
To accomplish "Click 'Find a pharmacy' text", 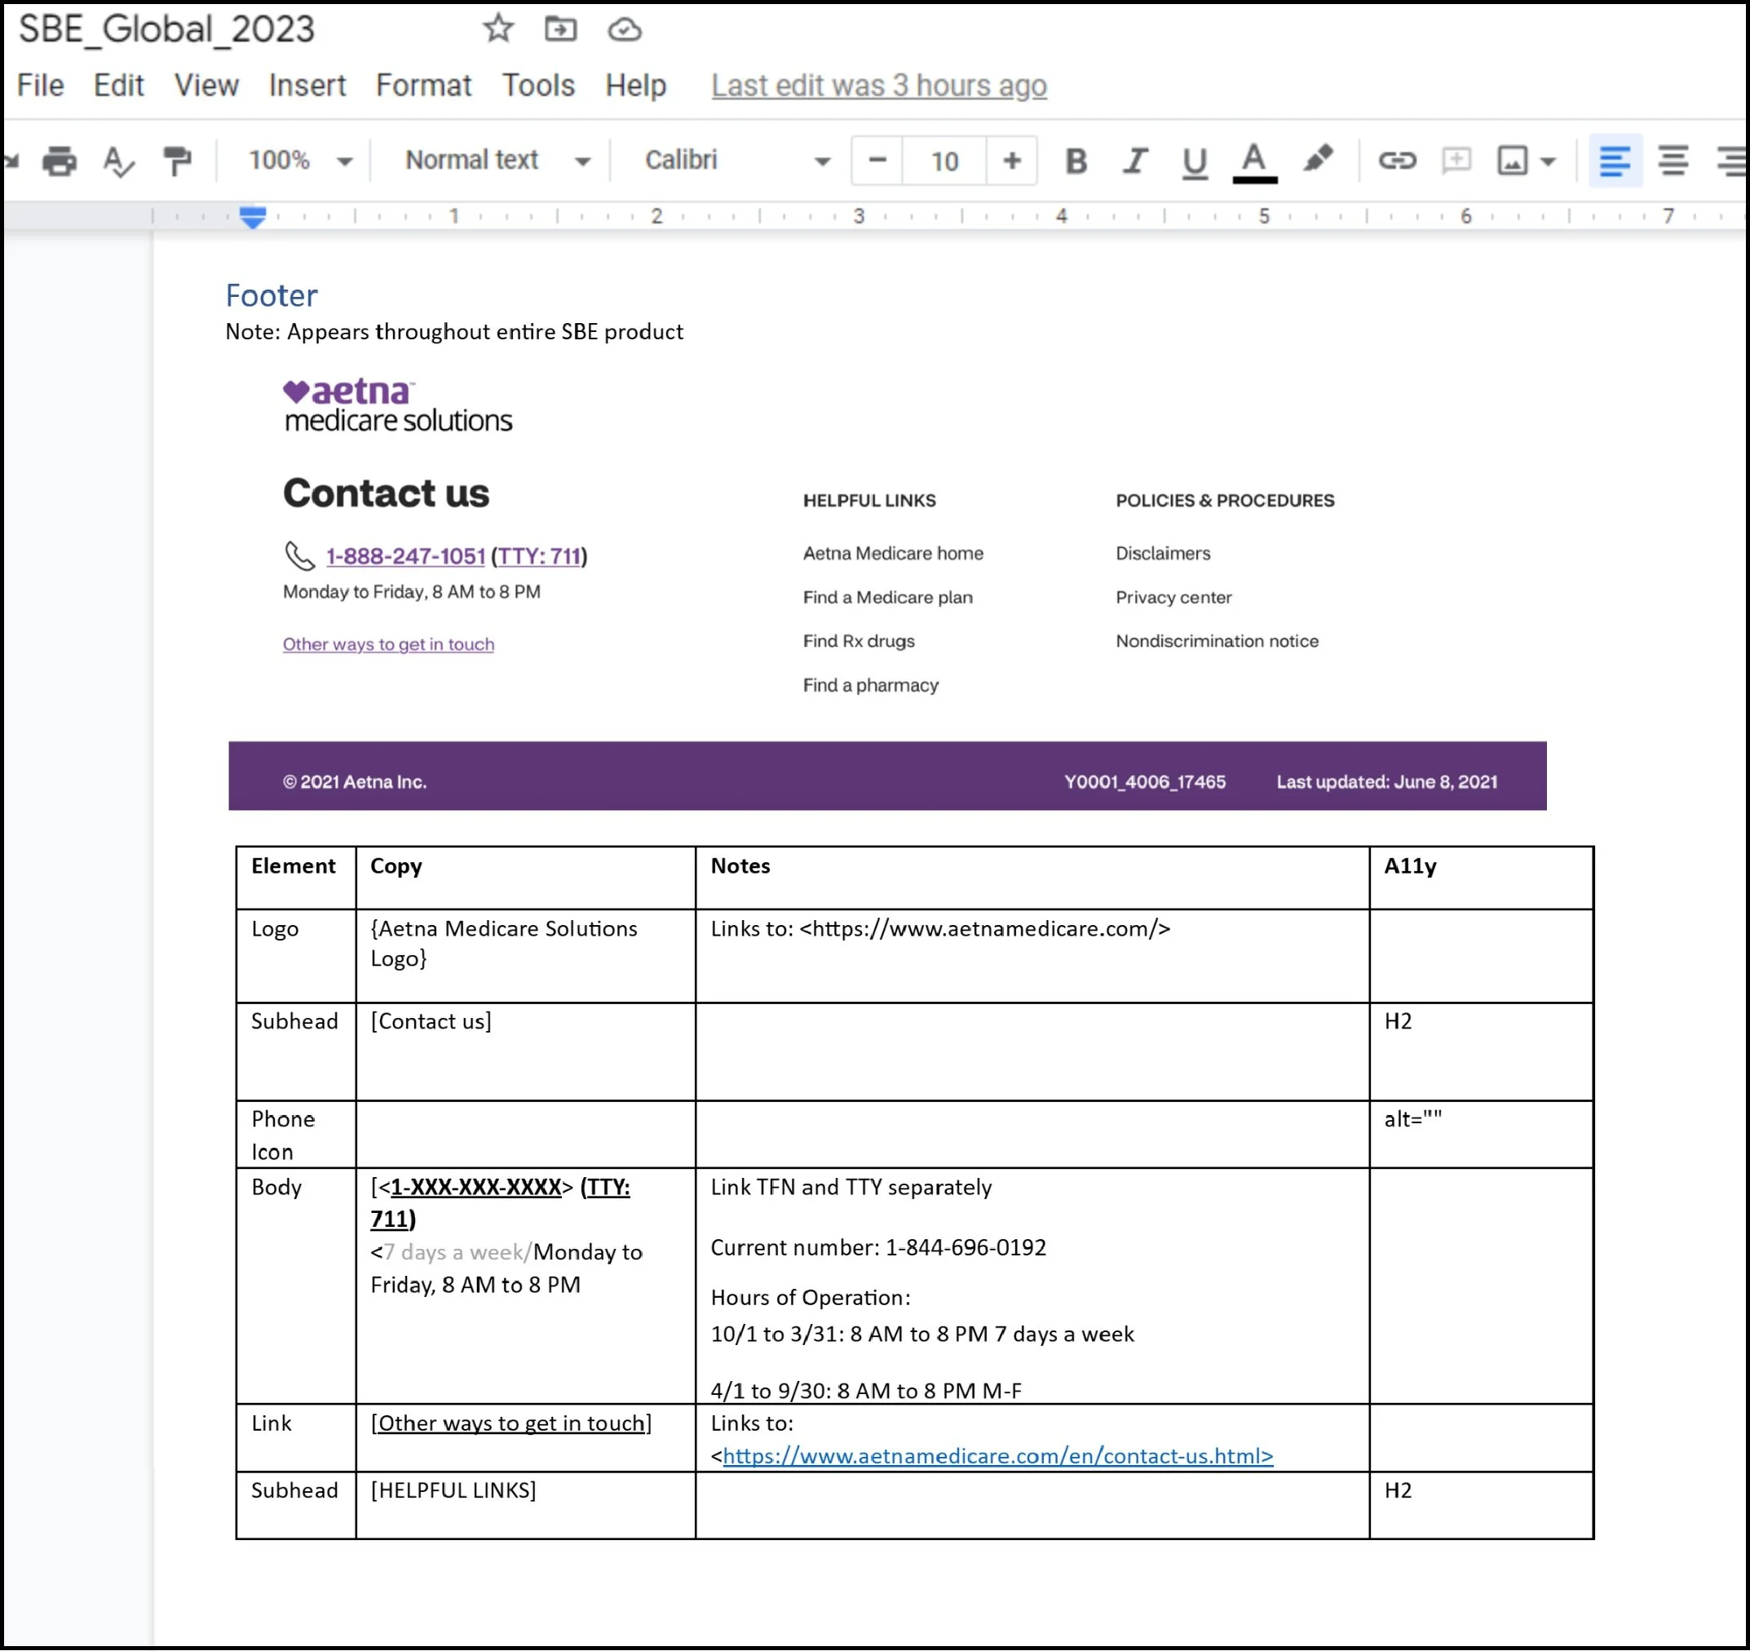I will tap(871, 685).
